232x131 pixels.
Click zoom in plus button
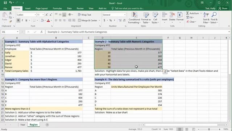220,130
